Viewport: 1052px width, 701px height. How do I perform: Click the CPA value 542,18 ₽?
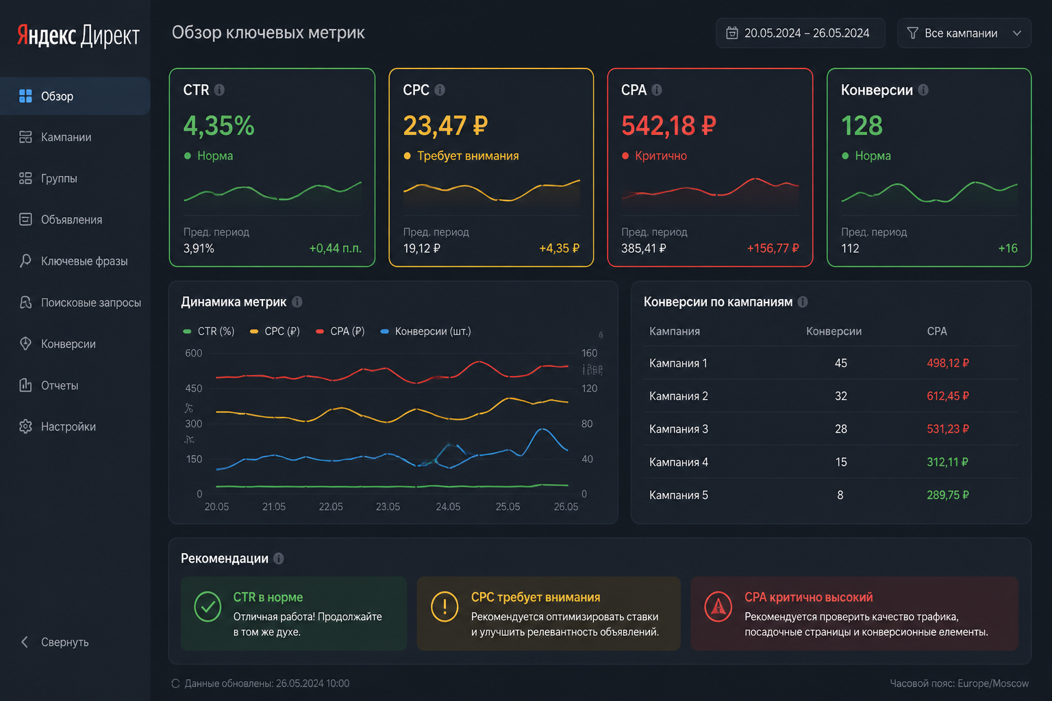pyautogui.click(x=668, y=125)
